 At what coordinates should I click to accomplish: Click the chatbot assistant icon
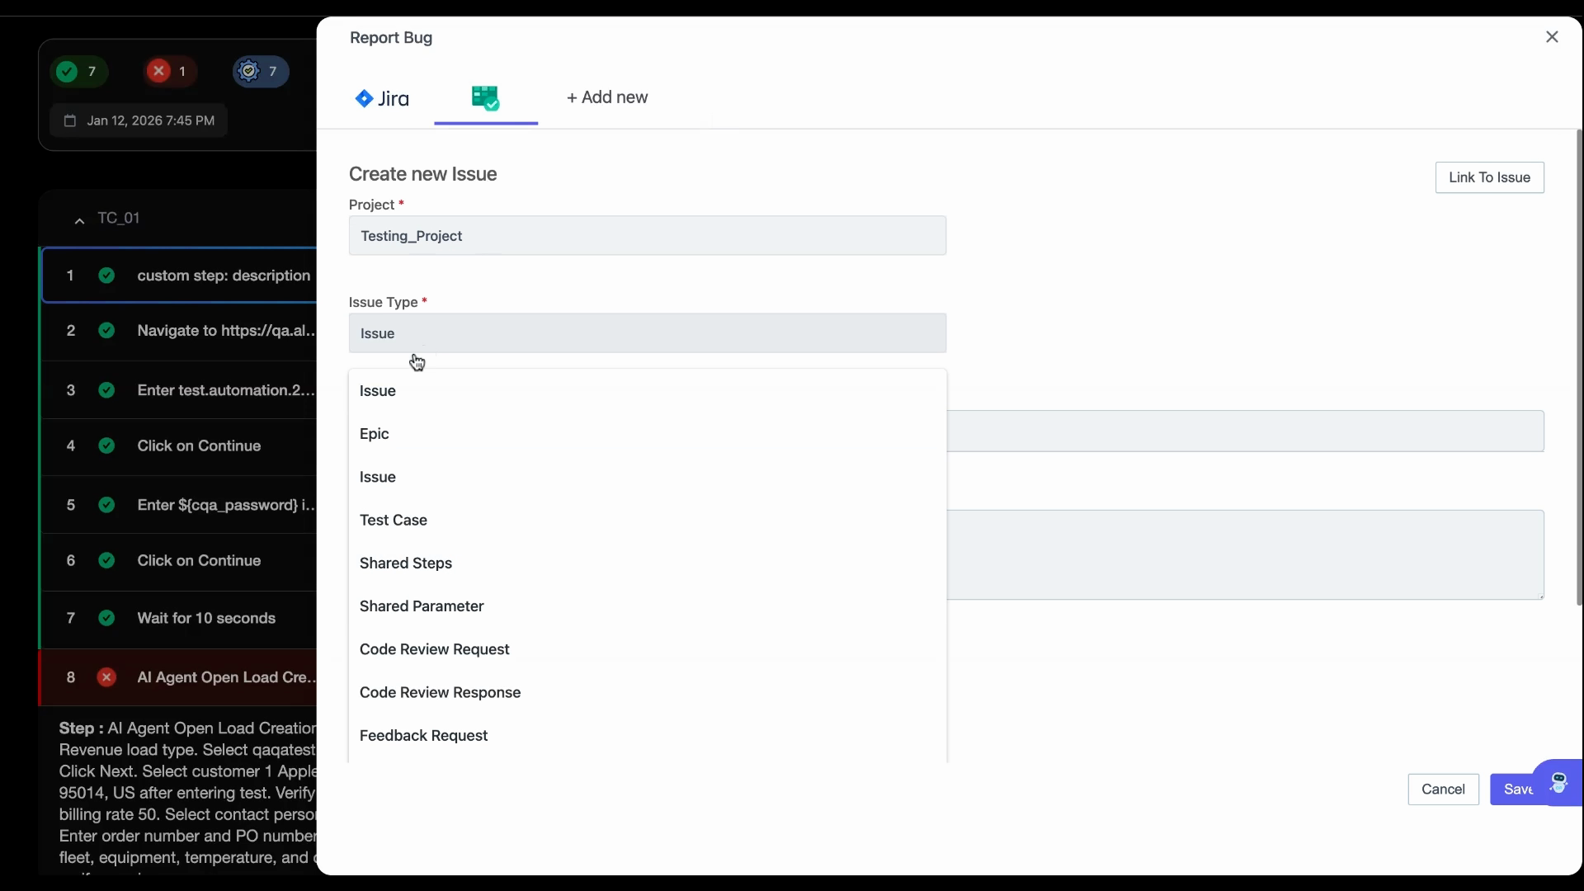(1558, 782)
